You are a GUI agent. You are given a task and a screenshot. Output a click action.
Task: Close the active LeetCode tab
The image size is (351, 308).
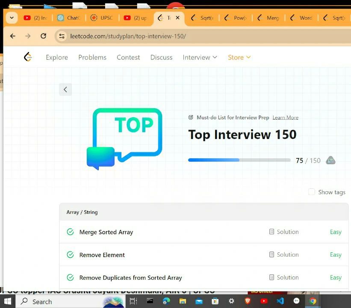(x=177, y=18)
